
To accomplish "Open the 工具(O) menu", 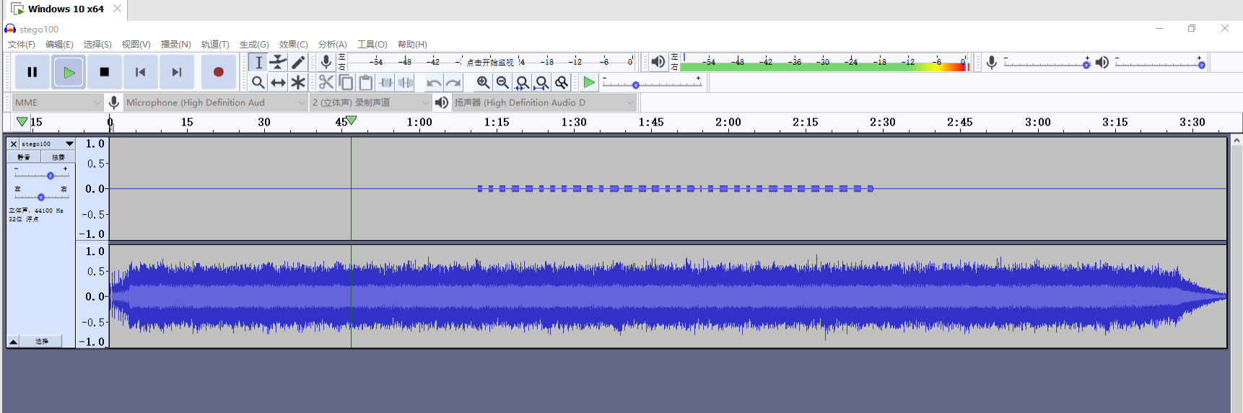I will (x=372, y=44).
